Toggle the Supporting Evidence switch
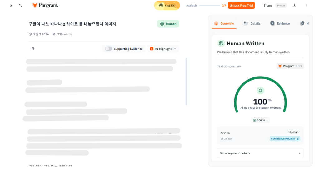Viewport: 320px width, 169px height. (x=108, y=49)
